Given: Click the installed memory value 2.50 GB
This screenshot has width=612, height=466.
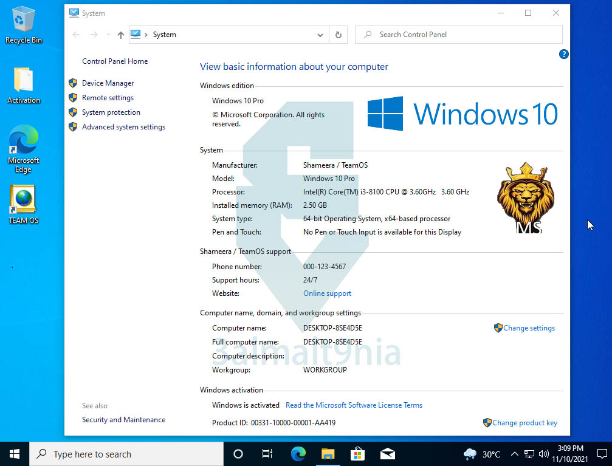Looking at the screenshot, I should pos(315,205).
